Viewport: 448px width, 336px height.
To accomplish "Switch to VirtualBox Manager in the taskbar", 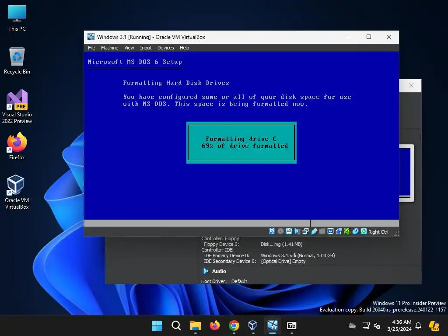I will [253, 325].
